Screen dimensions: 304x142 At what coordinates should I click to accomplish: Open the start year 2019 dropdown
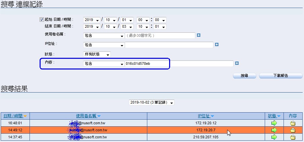coord(92,20)
